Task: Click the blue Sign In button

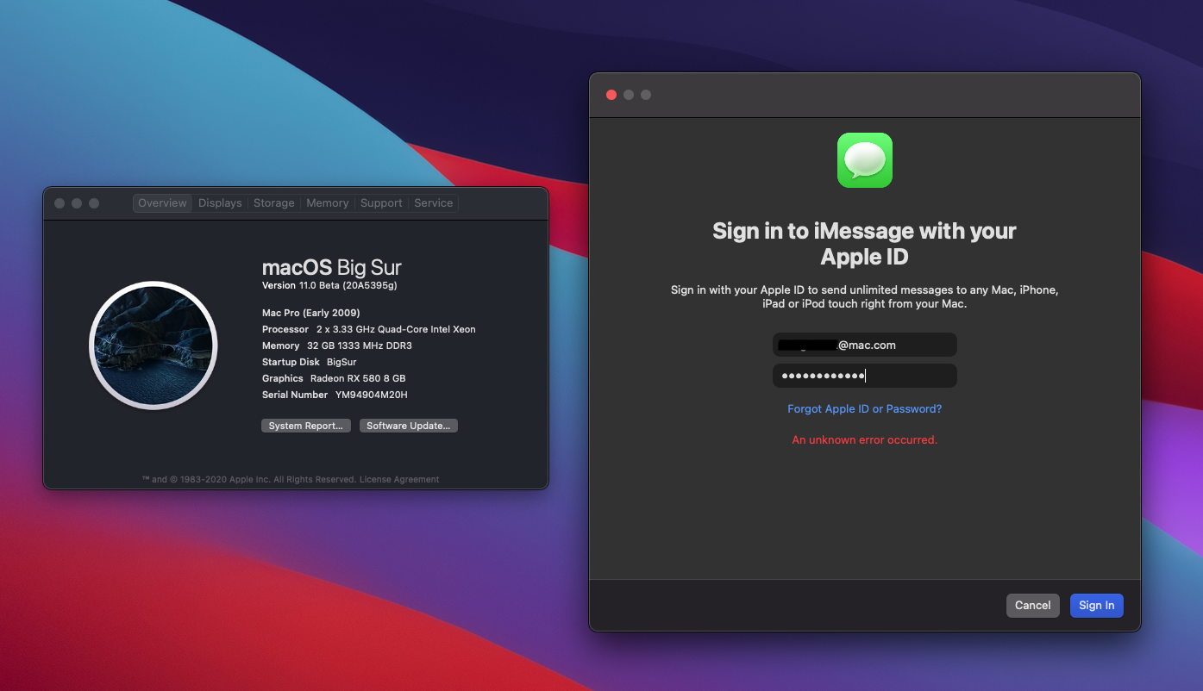Action: 1097,606
